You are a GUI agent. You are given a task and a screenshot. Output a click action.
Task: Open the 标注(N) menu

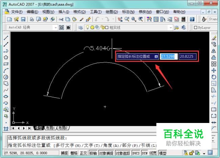click(x=128, y=12)
